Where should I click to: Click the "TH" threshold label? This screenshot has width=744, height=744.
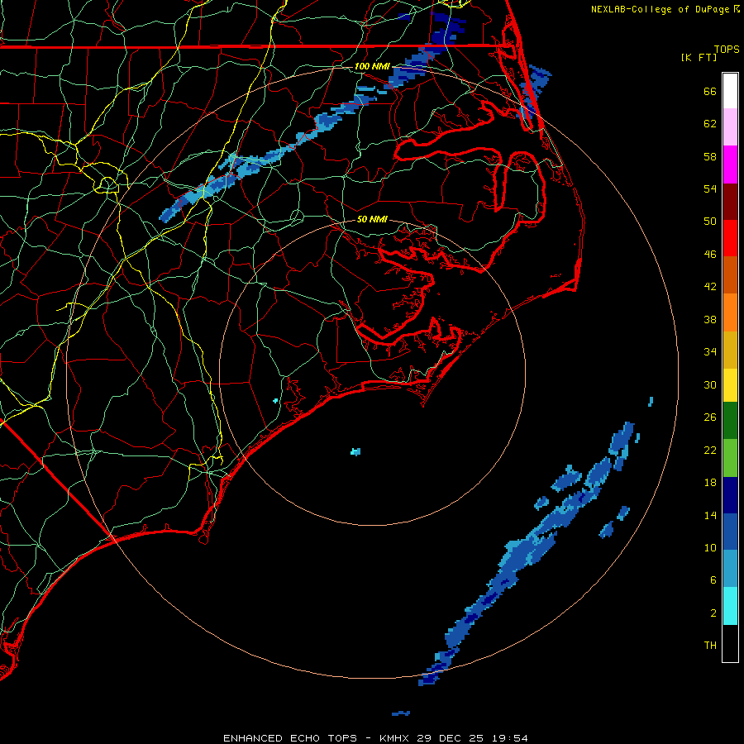(x=710, y=646)
